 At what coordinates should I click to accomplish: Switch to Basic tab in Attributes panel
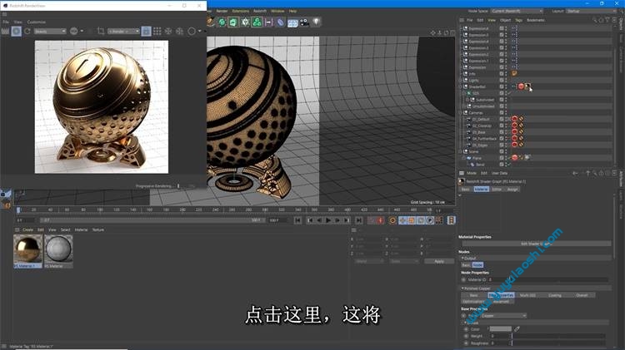pos(466,190)
